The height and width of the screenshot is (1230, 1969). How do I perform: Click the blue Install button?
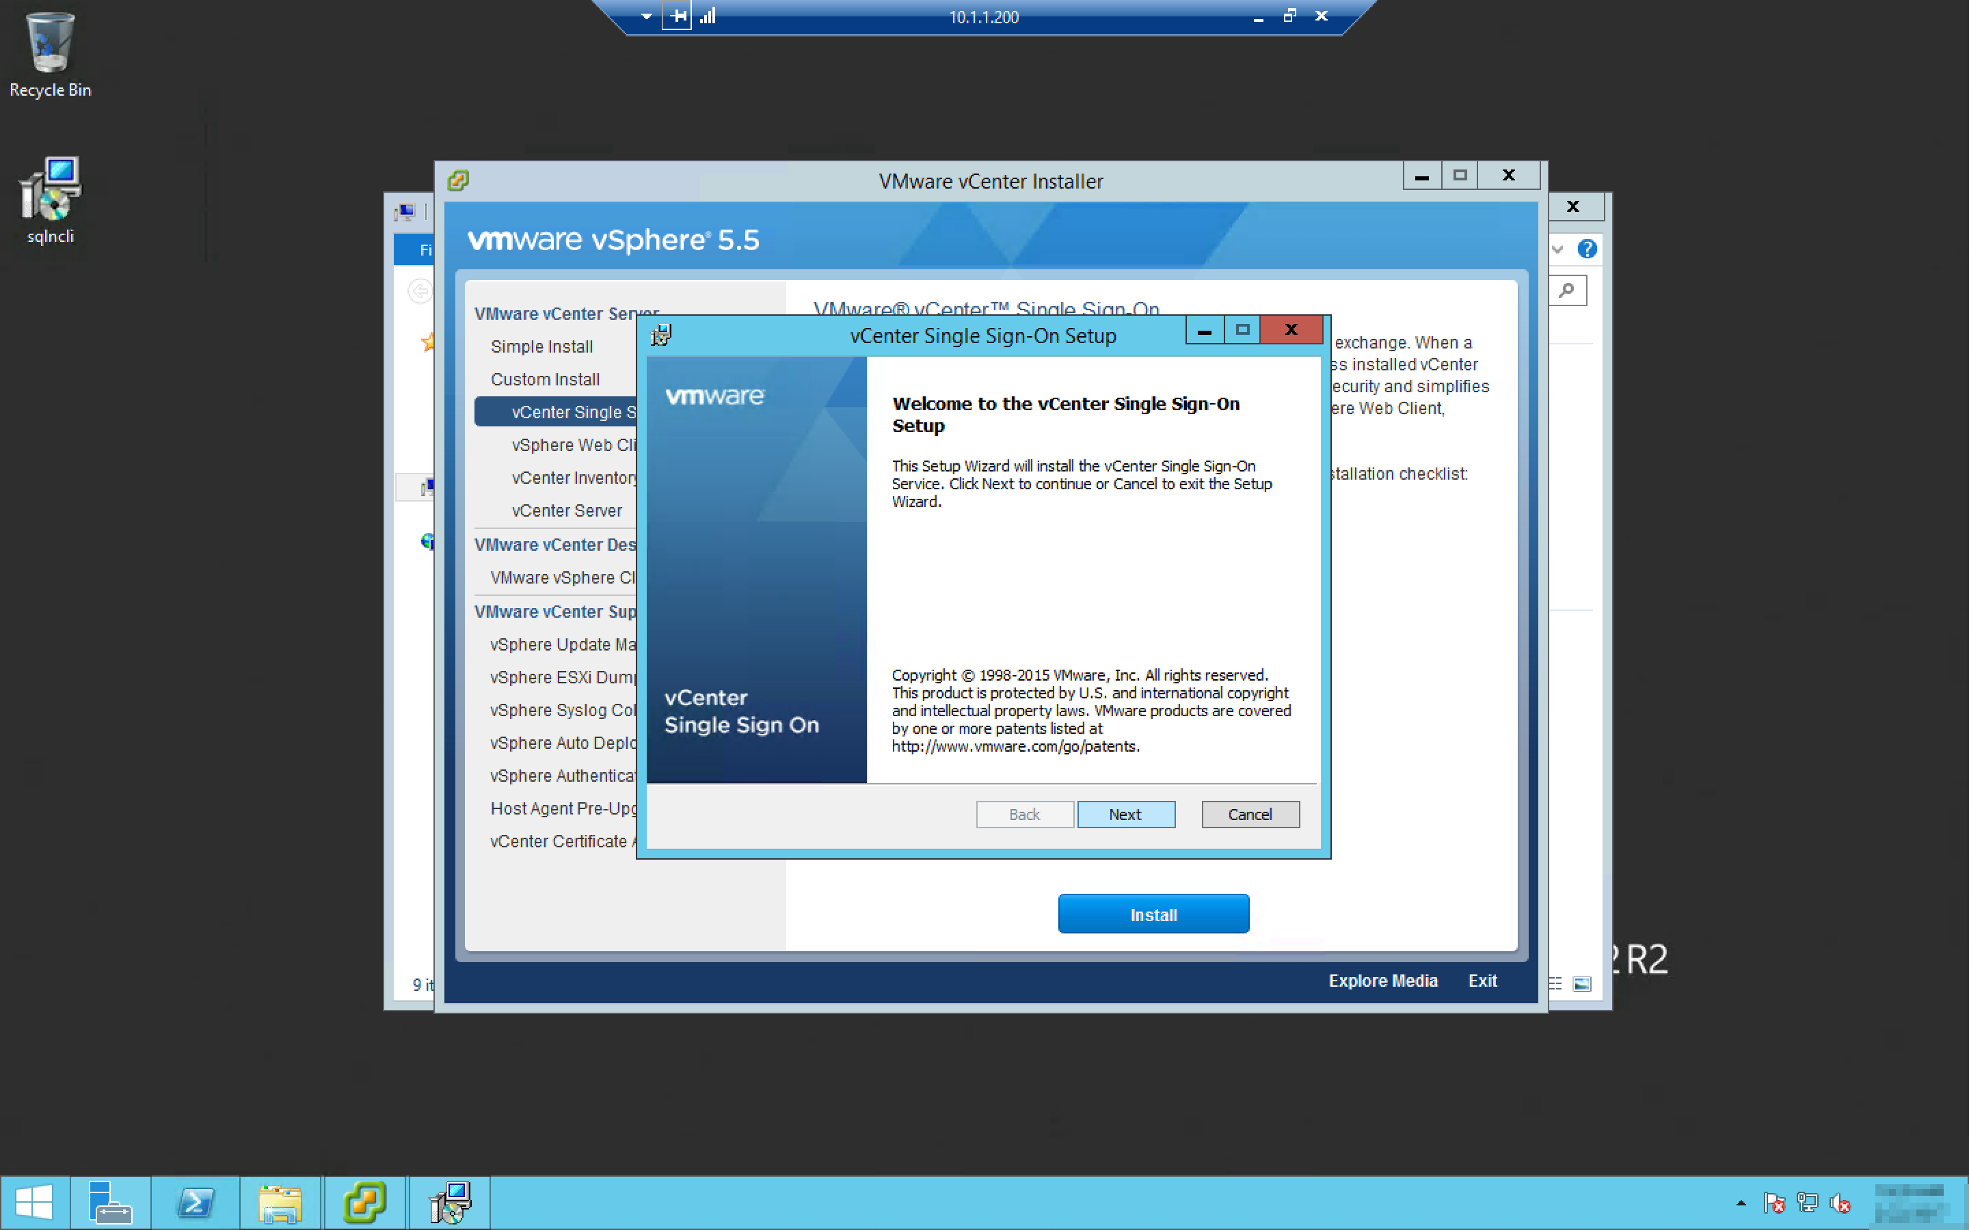point(1153,914)
